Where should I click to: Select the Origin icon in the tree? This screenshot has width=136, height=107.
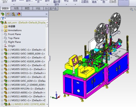(5, 46)
